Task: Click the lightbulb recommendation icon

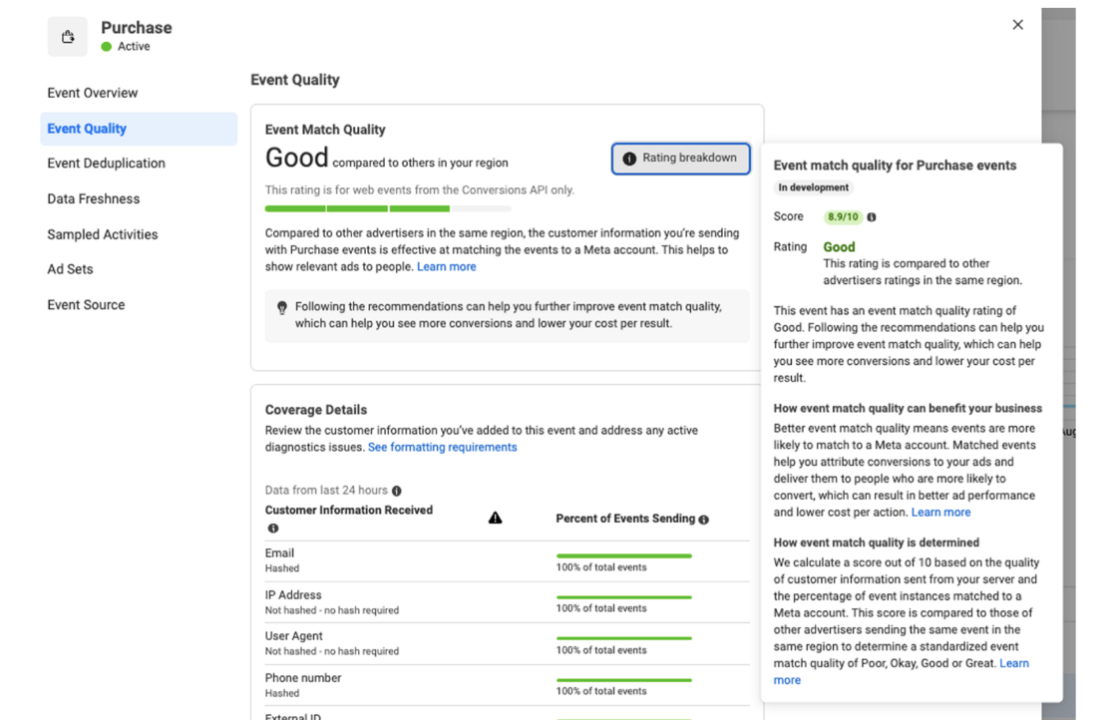Action: tap(282, 308)
